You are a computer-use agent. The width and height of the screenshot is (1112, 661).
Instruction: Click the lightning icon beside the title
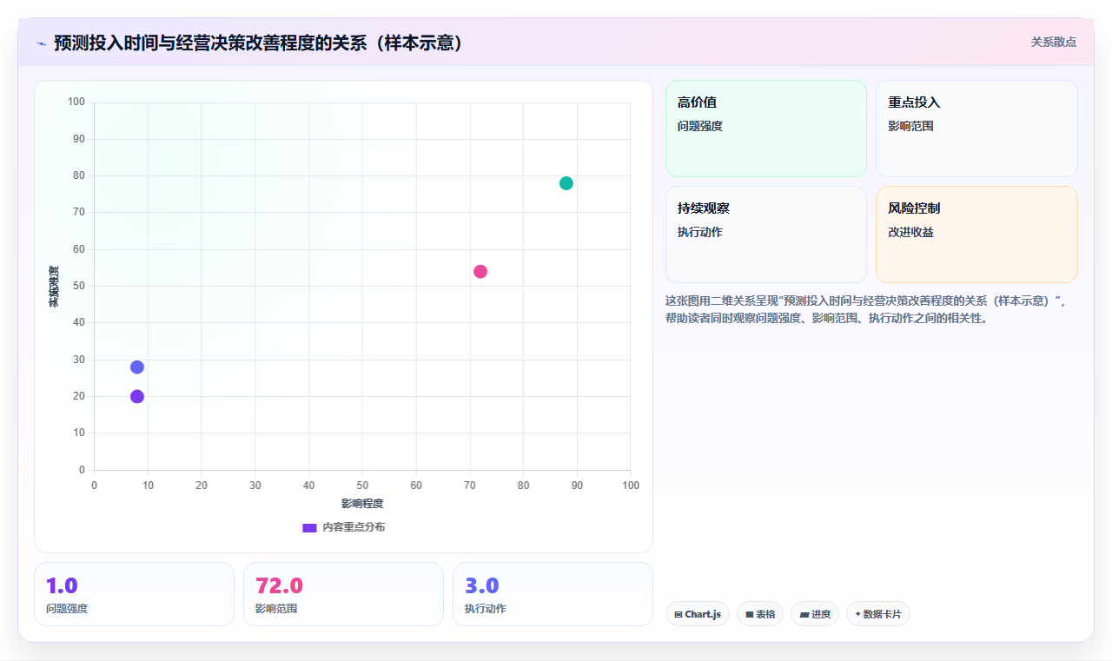(x=41, y=43)
